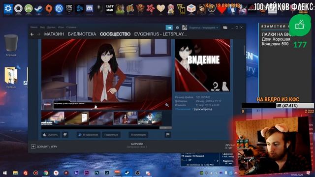The image size is (315, 177).
Task: Open Steam friends envelope icon in the title bar
Action: (x=177, y=28)
